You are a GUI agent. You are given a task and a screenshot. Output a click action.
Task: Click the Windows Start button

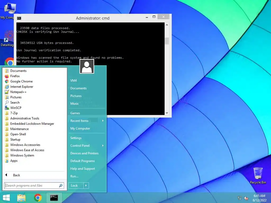[6, 198]
